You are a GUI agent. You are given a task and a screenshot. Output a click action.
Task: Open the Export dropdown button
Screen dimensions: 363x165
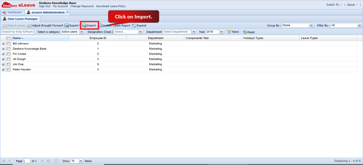[x=72, y=25]
